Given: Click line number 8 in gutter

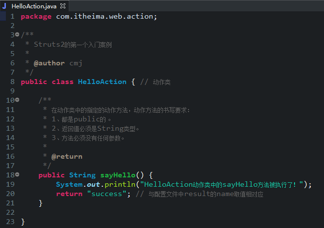Looking at the screenshot, I should 12,82.
